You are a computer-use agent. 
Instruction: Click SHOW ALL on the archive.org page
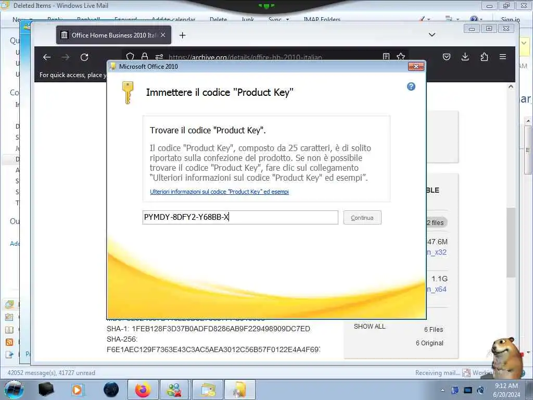[370, 326]
